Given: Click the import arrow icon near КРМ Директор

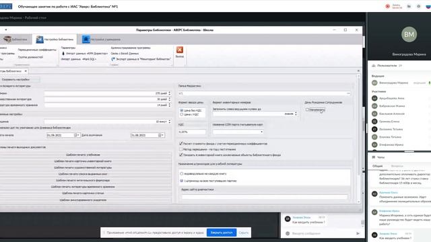Looking at the screenshot, I should (63, 54).
